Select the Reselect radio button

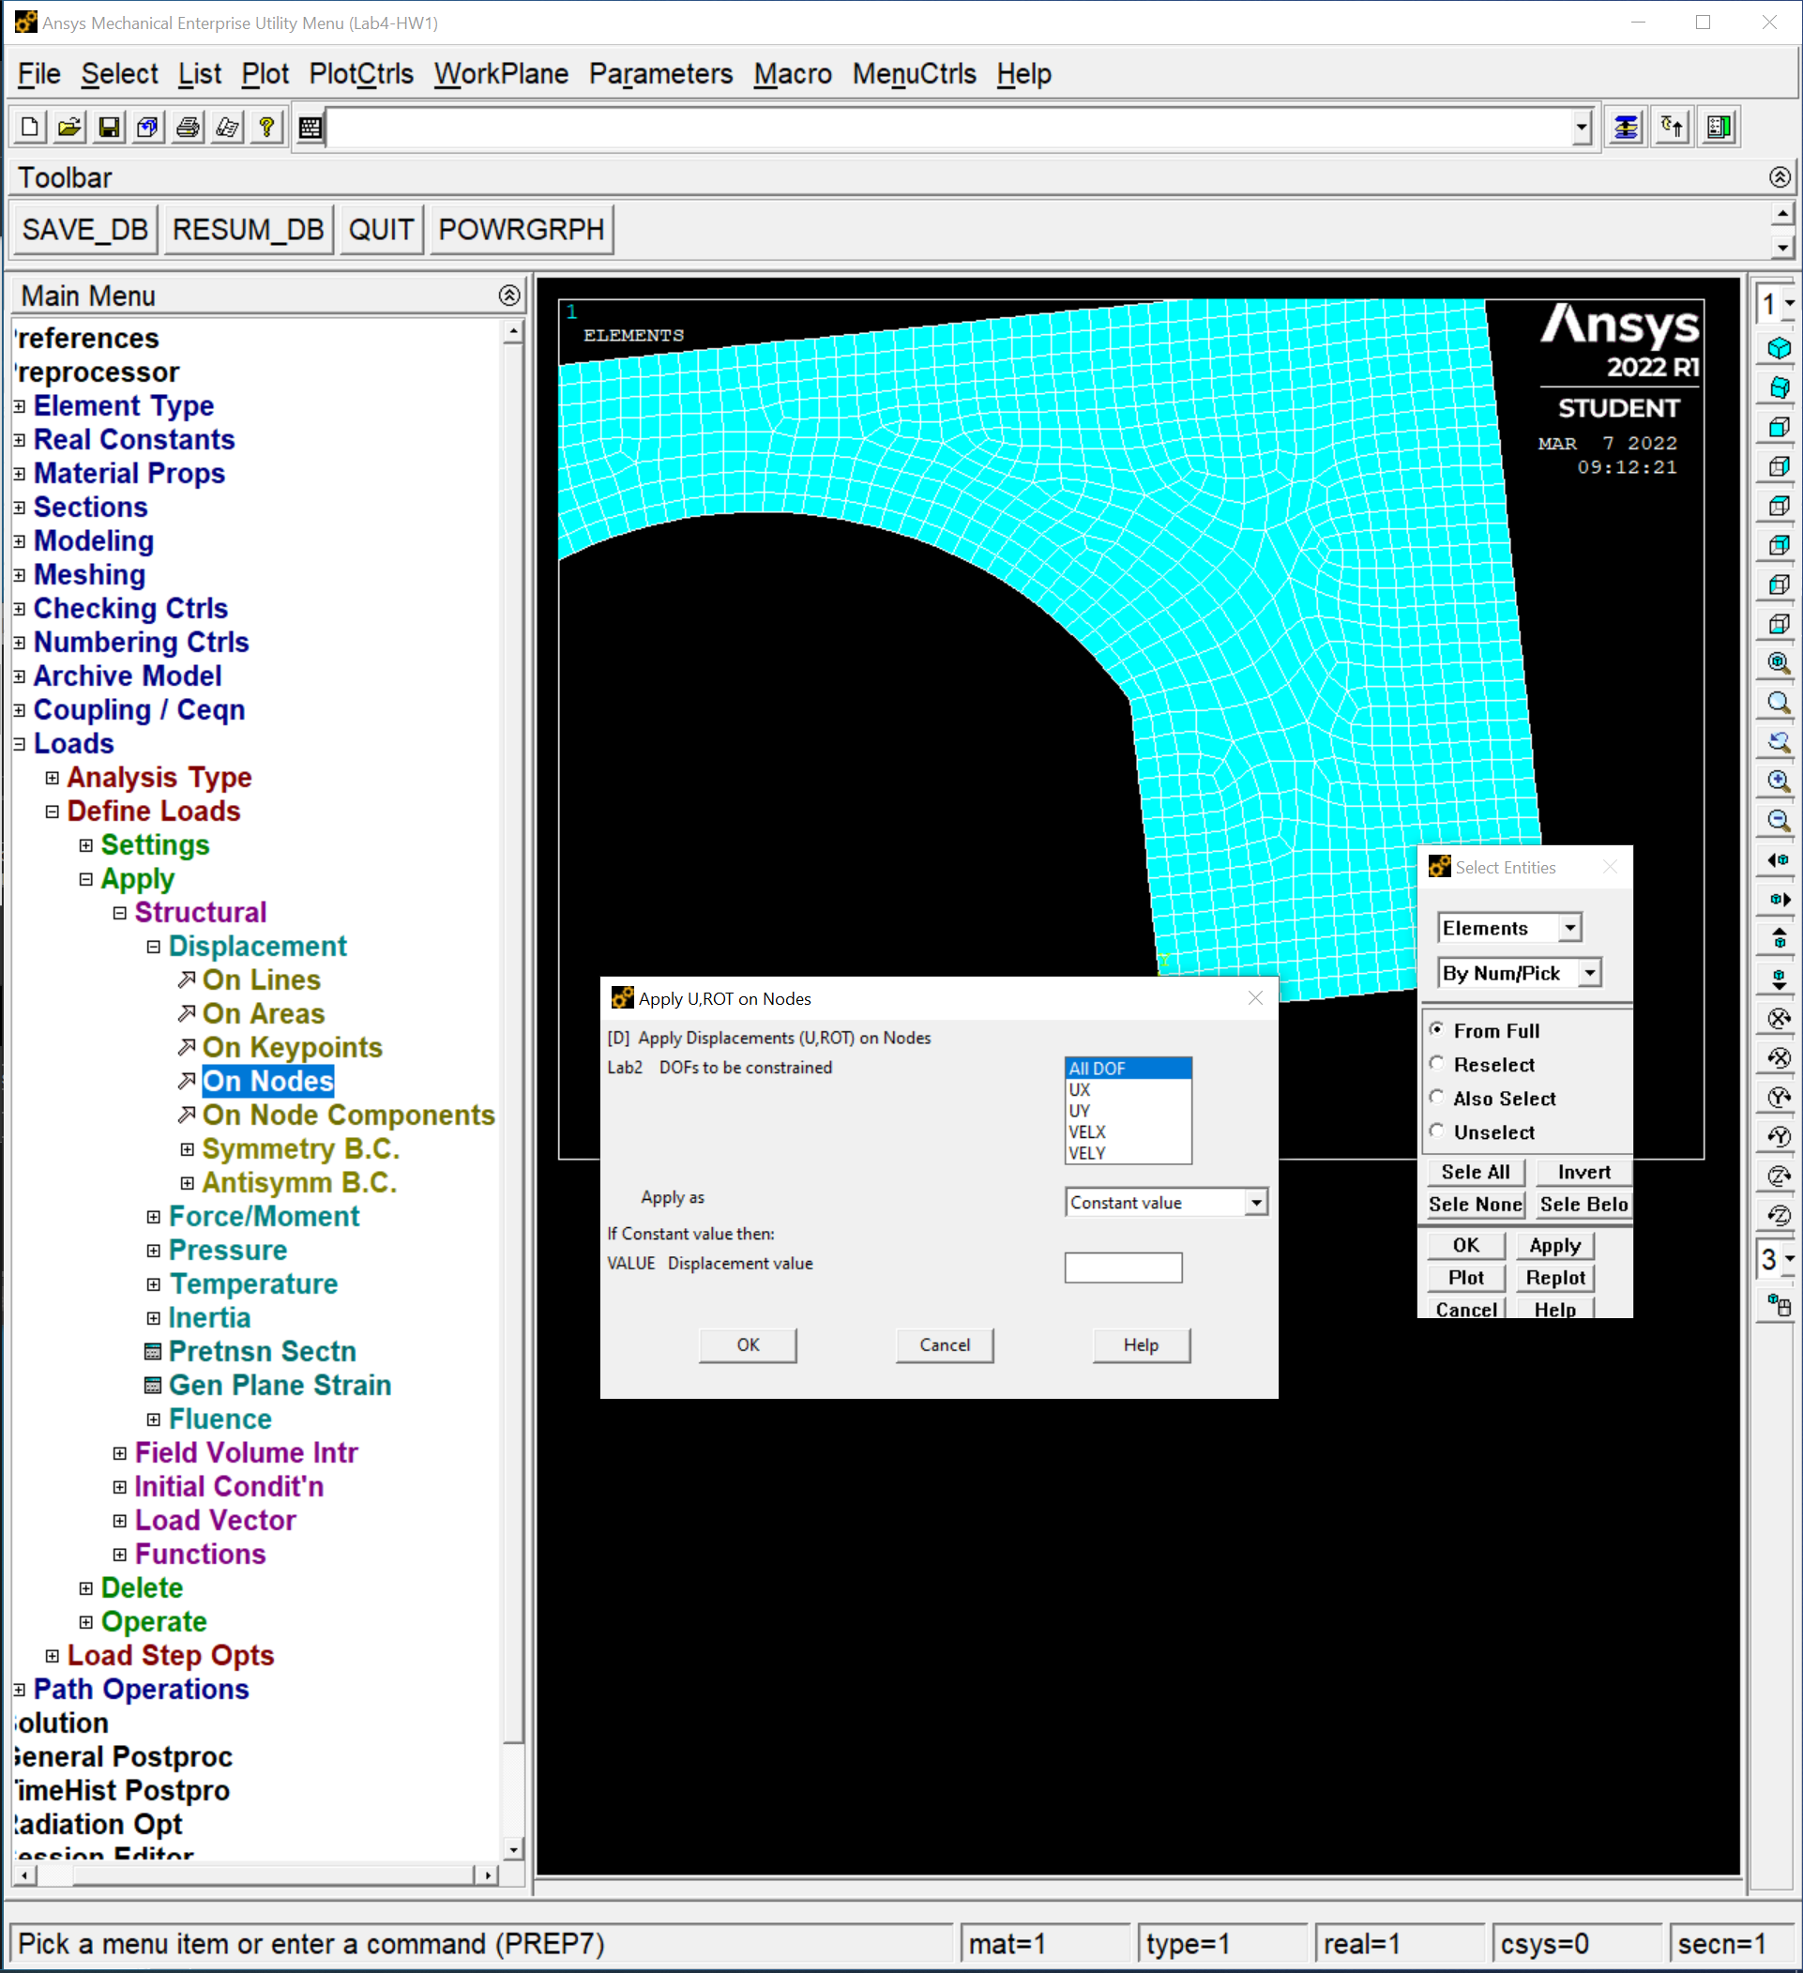pyautogui.click(x=1437, y=1064)
